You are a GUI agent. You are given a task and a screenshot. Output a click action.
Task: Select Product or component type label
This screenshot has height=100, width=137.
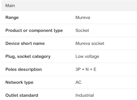click(34, 31)
